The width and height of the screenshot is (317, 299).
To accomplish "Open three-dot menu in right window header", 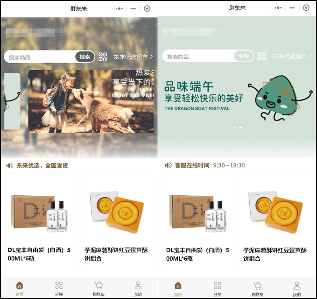I will point(278,8).
